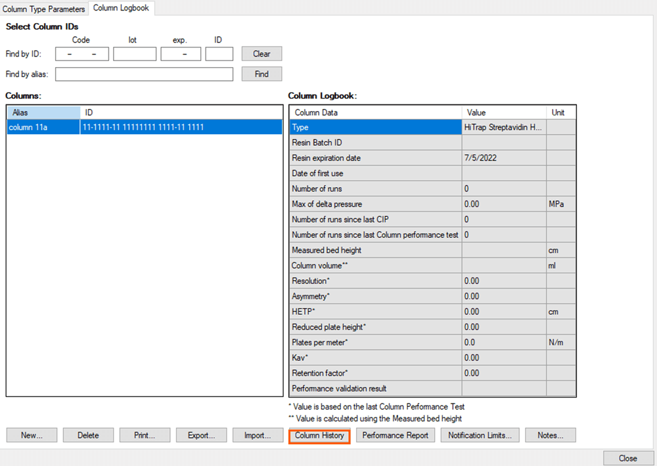The image size is (657, 466).
Task: Open the Print... dialog
Action: [x=145, y=435]
